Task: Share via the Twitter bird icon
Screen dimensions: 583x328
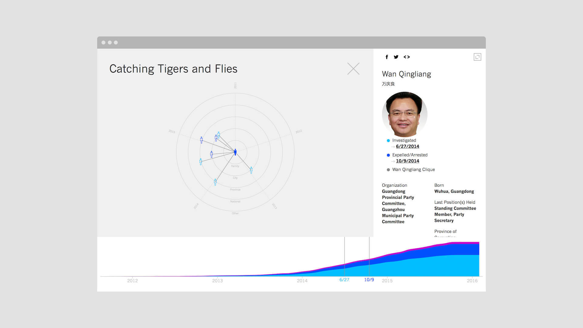Action: coord(396,57)
